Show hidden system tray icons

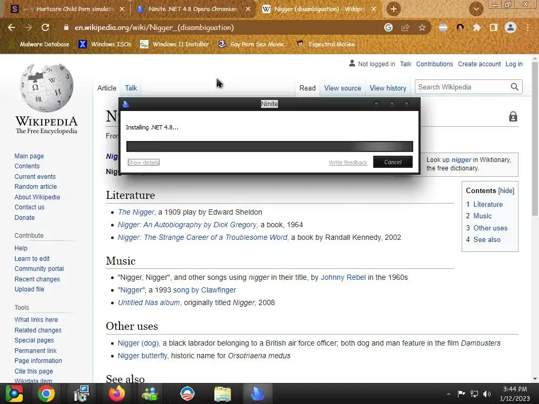[448, 394]
